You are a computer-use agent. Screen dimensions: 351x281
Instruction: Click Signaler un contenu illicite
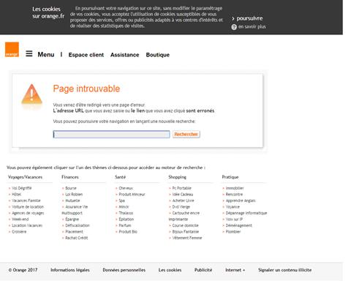pos(284,270)
